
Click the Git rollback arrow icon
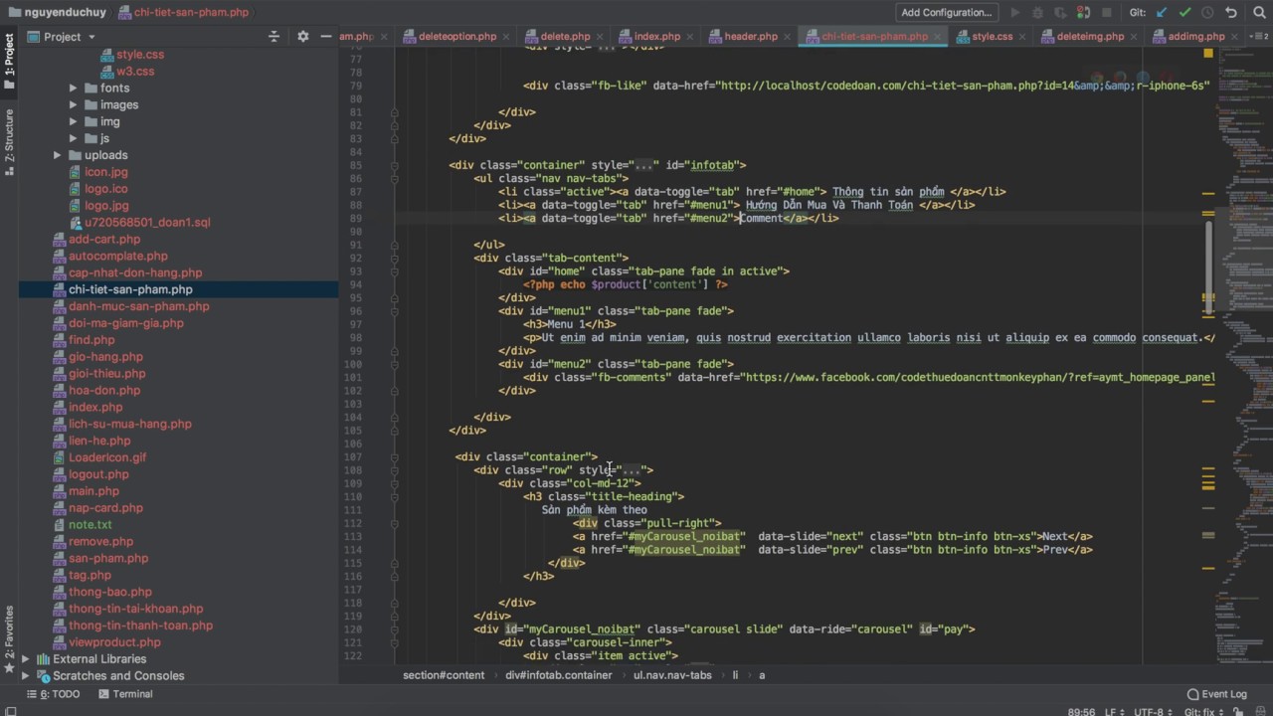(1231, 13)
